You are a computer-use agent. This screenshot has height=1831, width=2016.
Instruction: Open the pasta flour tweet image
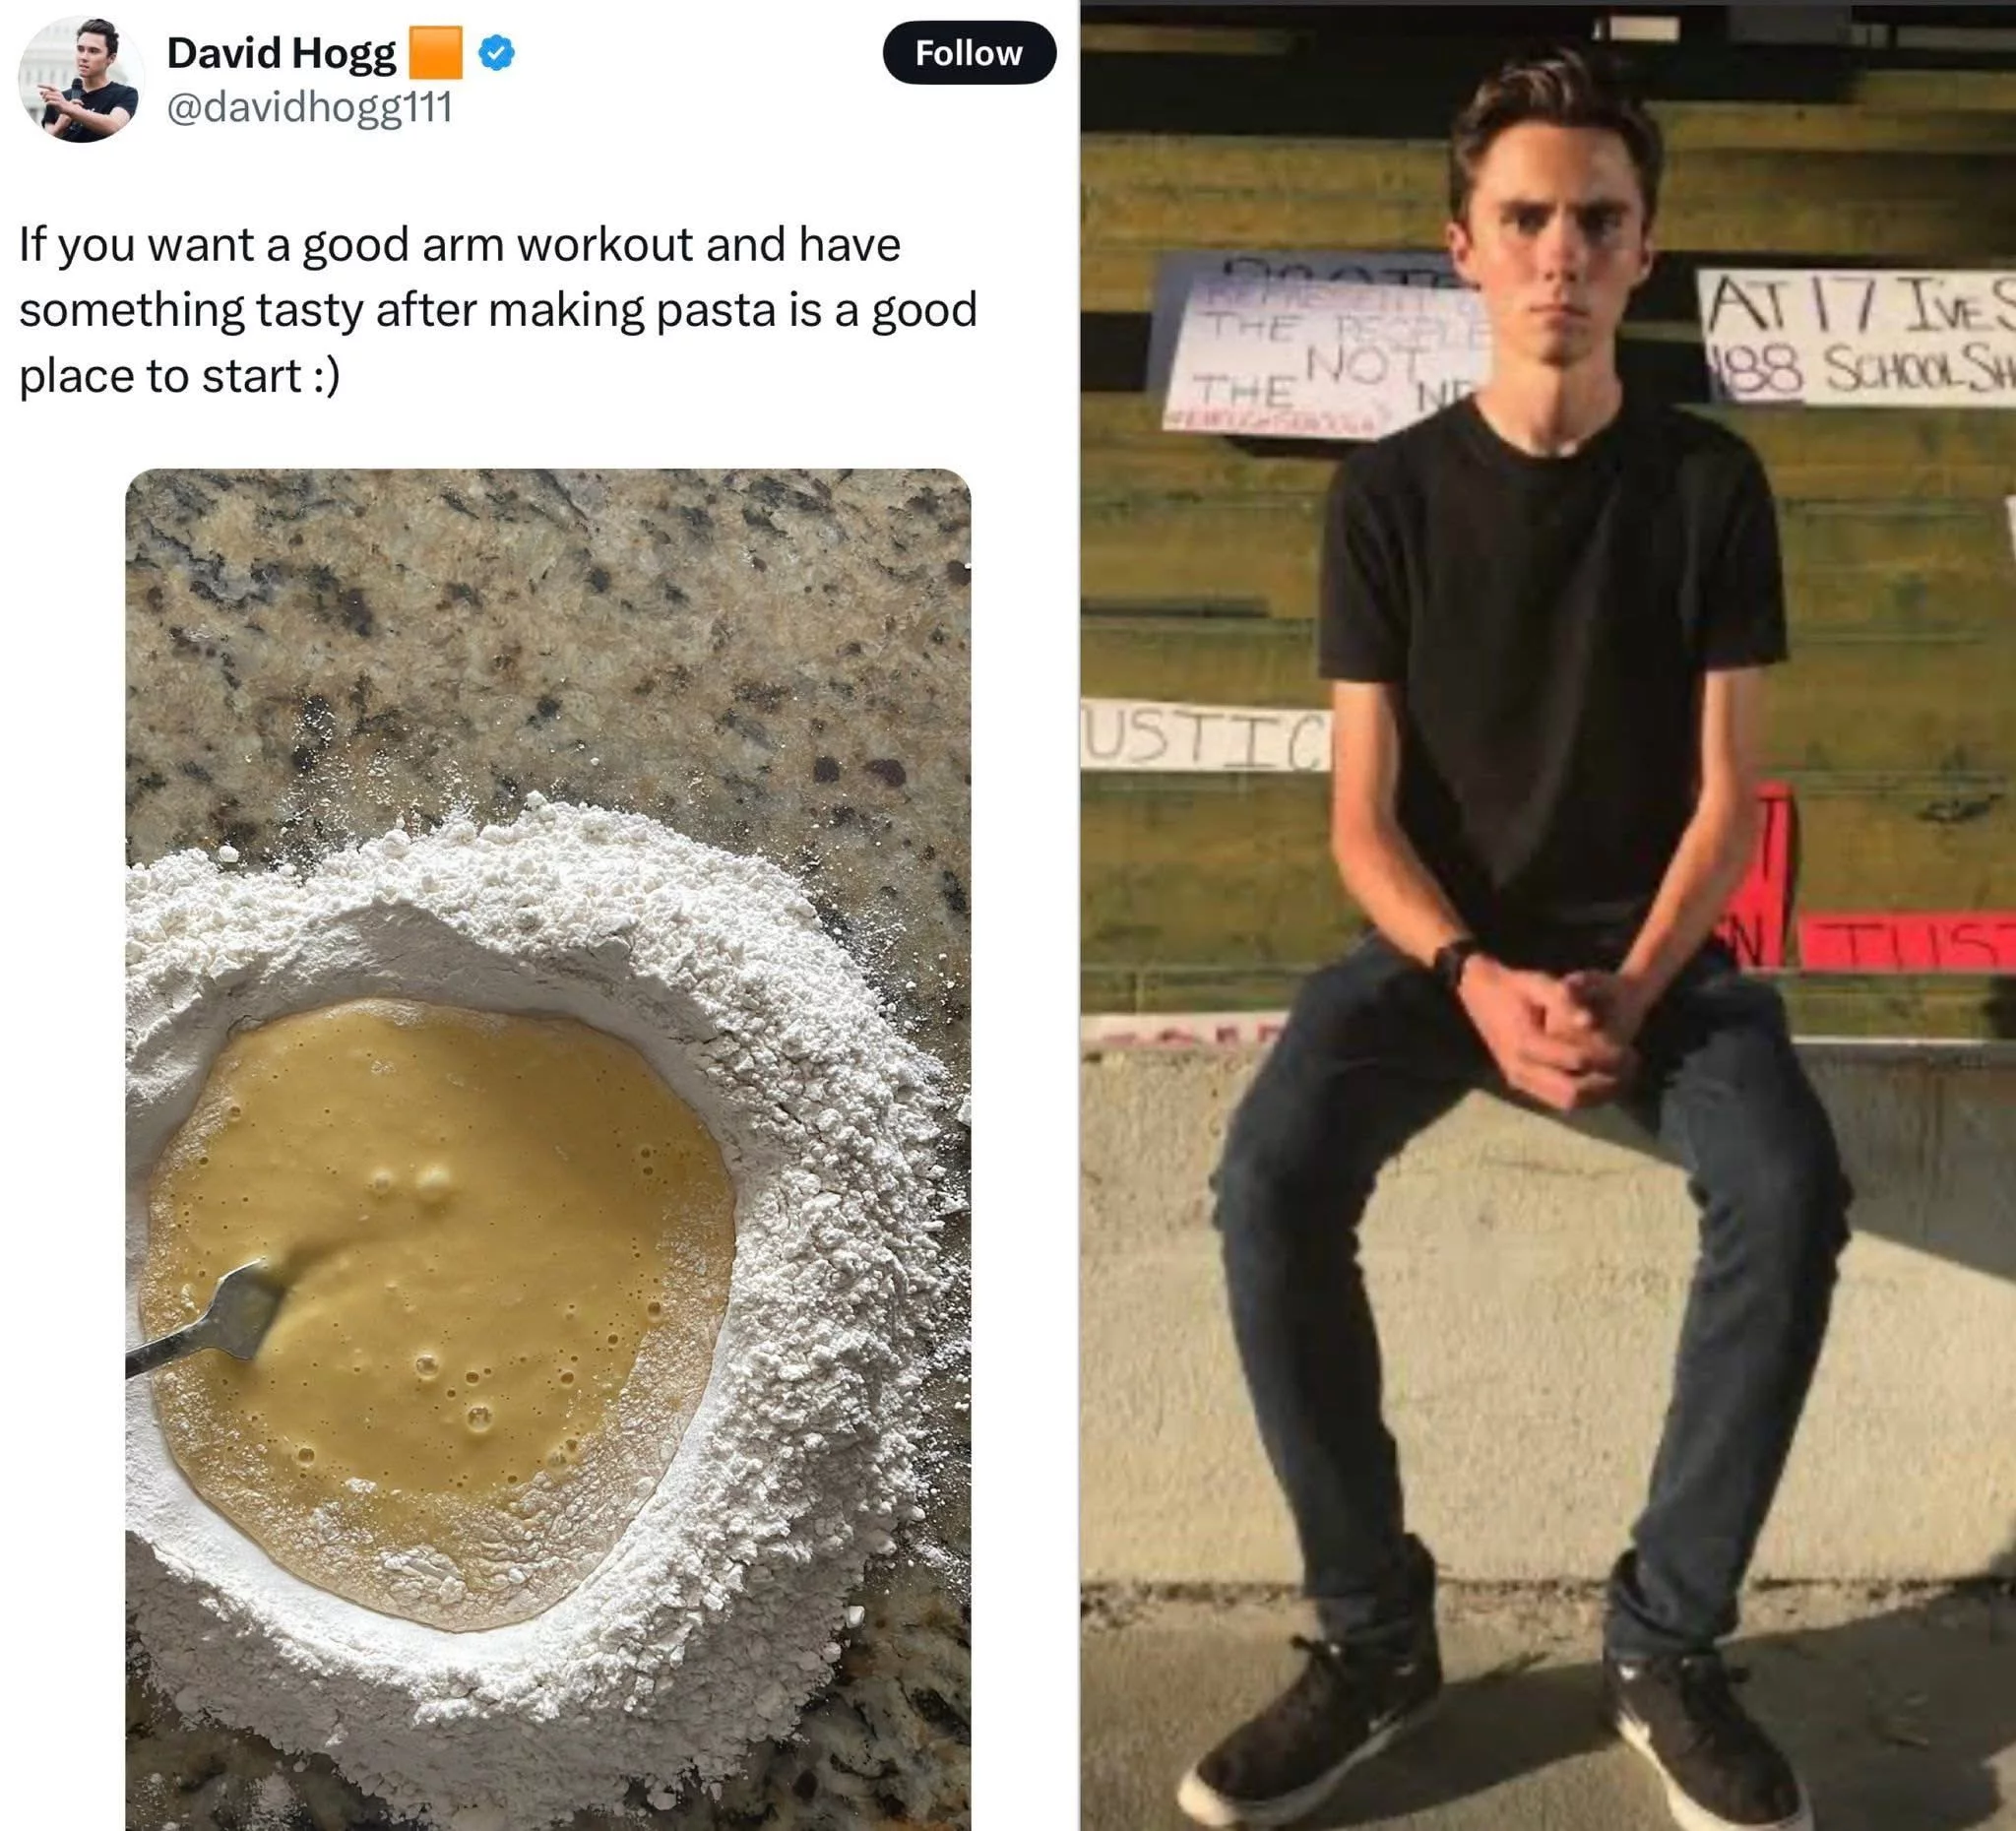point(548,1149)
